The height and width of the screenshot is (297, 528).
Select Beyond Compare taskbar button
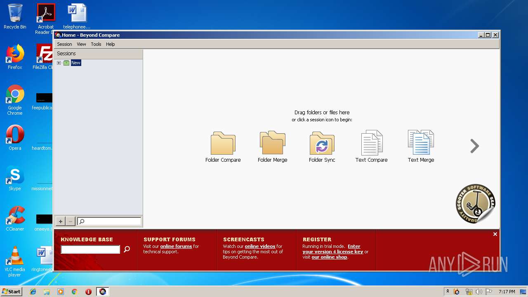click(102, 292)
